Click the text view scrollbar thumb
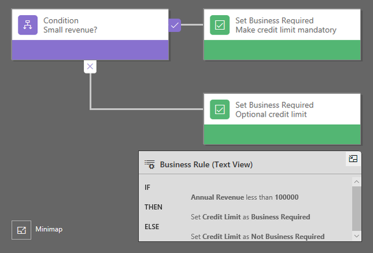Image resolution: width=373 pixels, height=253 pixels. point(356,207)
